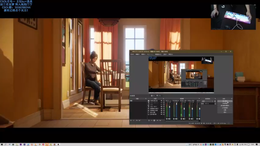Hide the window capture source
Screen dimensions: 260x146
162,112
